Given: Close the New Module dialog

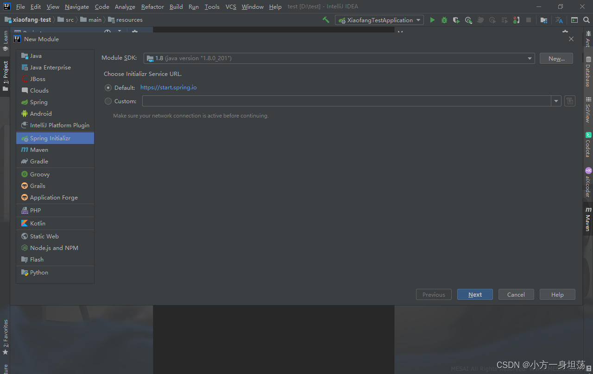Looking at the screenshot, I should 571,39.
